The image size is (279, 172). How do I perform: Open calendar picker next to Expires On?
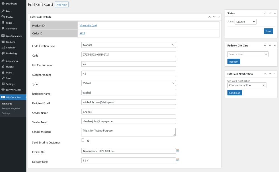(x=178, y=150)
